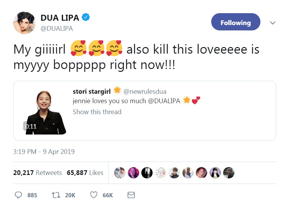Click the blue verified badge
The image size is (293, 206).
[86, 18]
